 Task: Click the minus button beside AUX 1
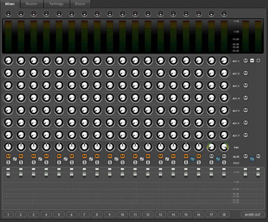(252, 61)
